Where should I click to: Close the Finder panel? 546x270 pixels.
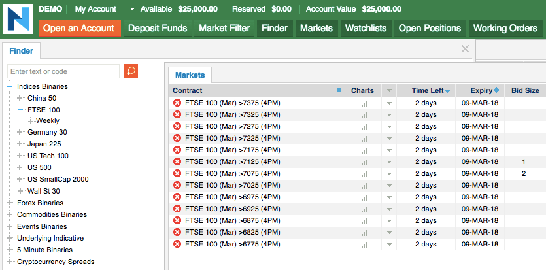[x=465, y=49]
